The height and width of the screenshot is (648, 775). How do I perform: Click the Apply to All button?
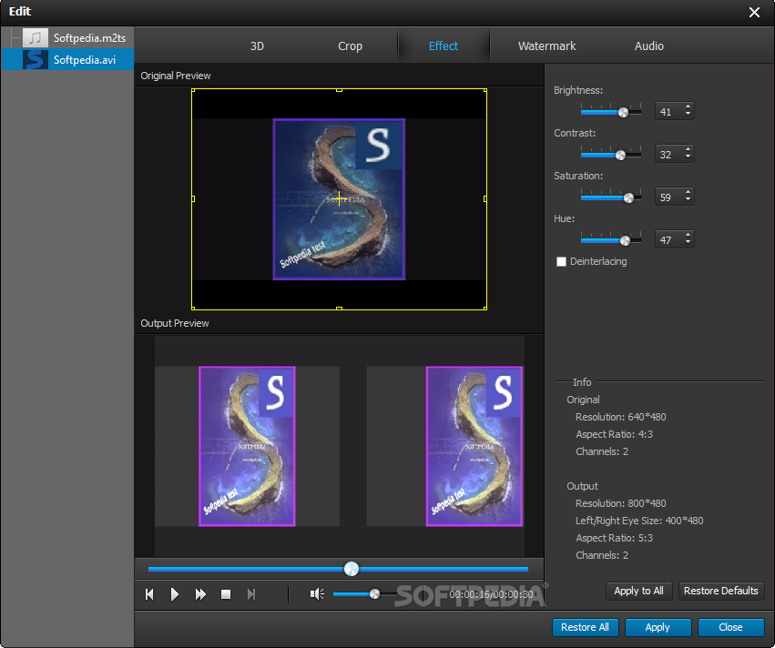(x=638, y=591)
